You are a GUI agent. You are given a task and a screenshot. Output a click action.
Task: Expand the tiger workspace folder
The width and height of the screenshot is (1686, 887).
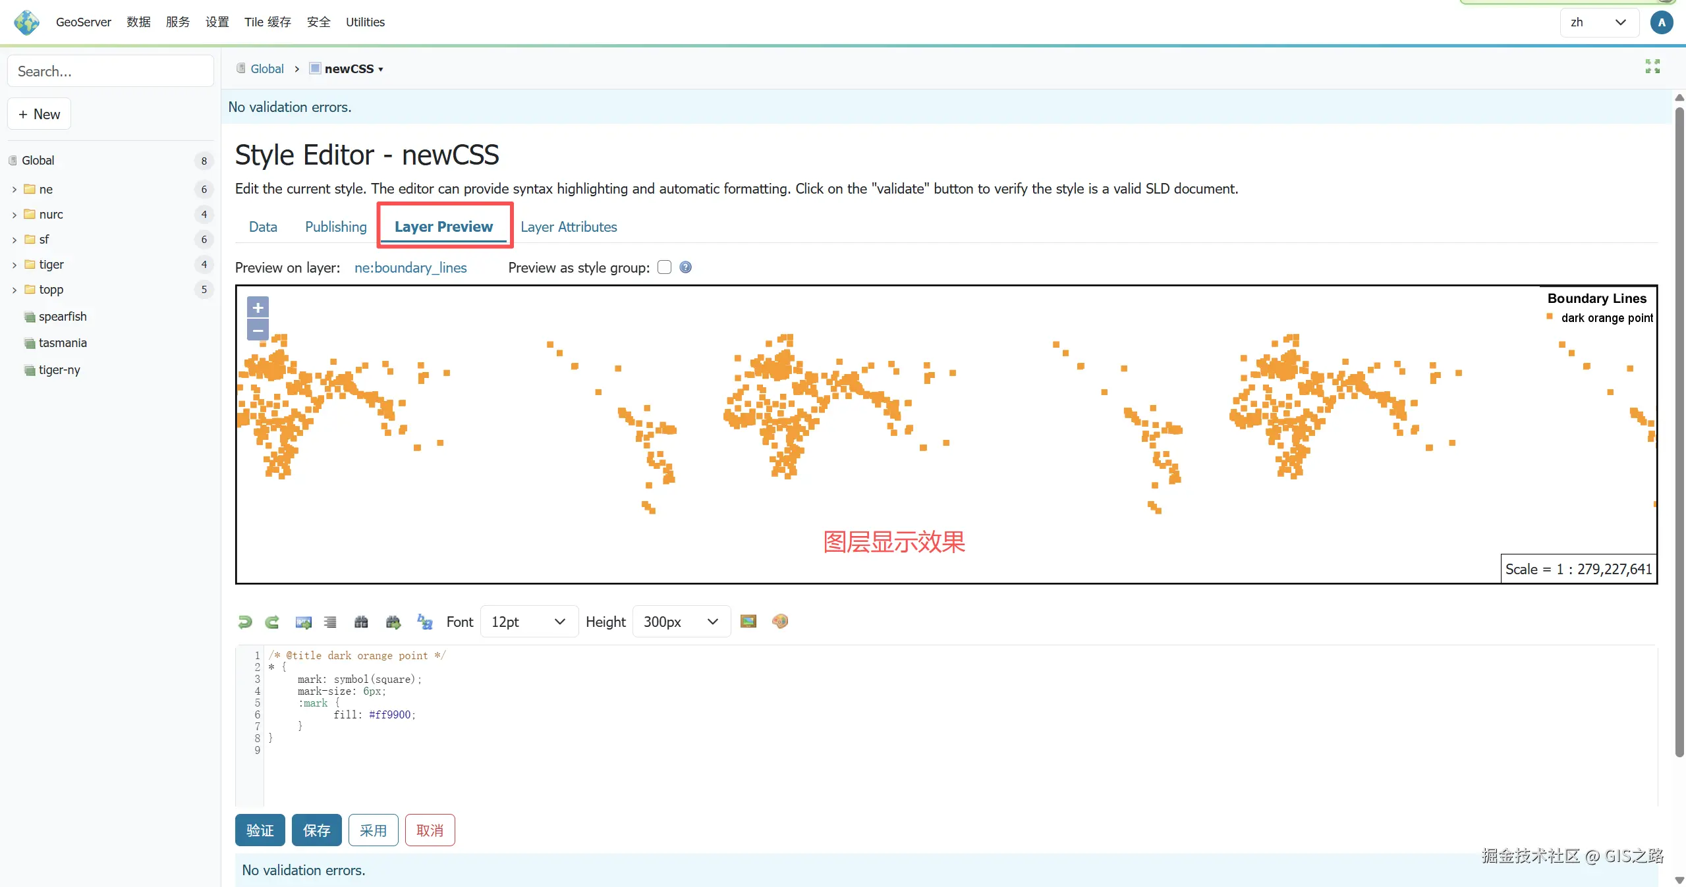tap(14, 265)
